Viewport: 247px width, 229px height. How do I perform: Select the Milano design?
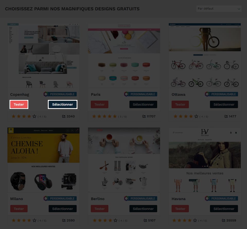[63, 209]
